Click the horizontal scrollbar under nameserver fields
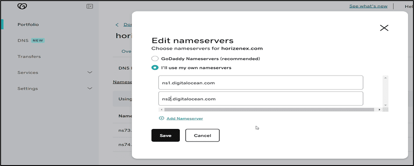 [269, 110]
